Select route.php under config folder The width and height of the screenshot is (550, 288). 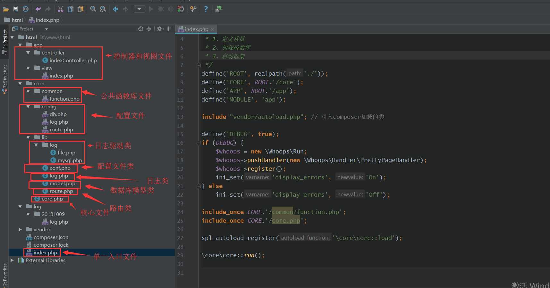click(x=58, y=129)
